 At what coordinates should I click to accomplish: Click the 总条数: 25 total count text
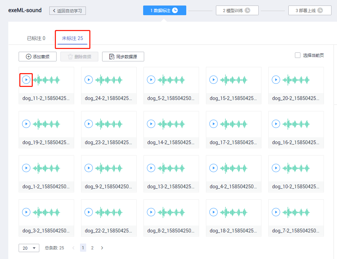tap(54, 248)
